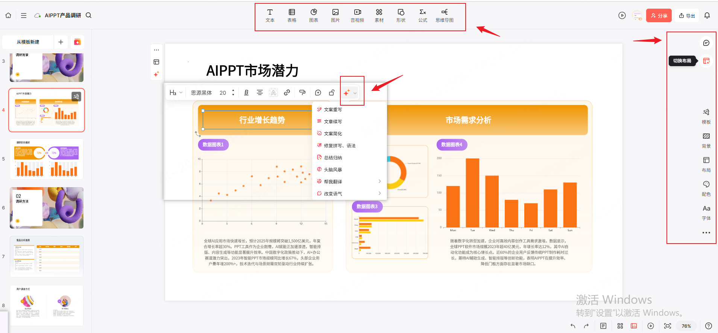Click 从模板新建 new from template

(x=28, y=42)
